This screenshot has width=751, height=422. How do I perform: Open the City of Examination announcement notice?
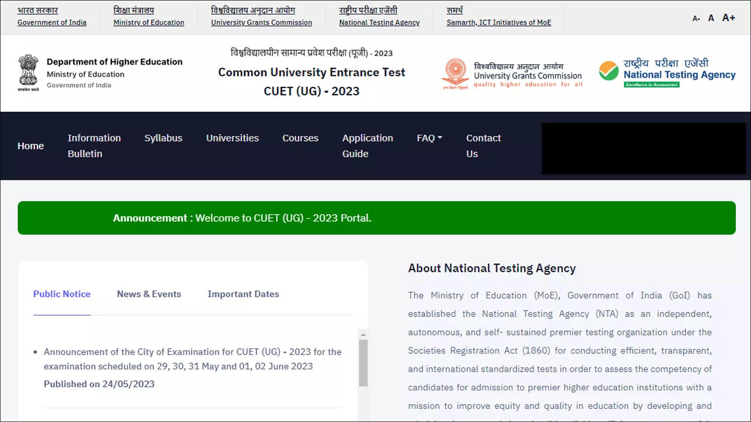(x=192, y=359)
